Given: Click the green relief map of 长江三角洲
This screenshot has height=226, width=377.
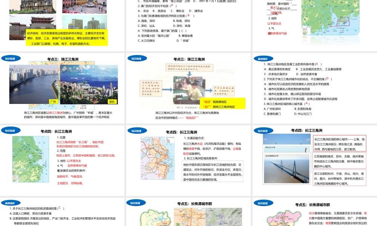Looking at the screenshot, I should pyautogui.click(x=31, y=159).
